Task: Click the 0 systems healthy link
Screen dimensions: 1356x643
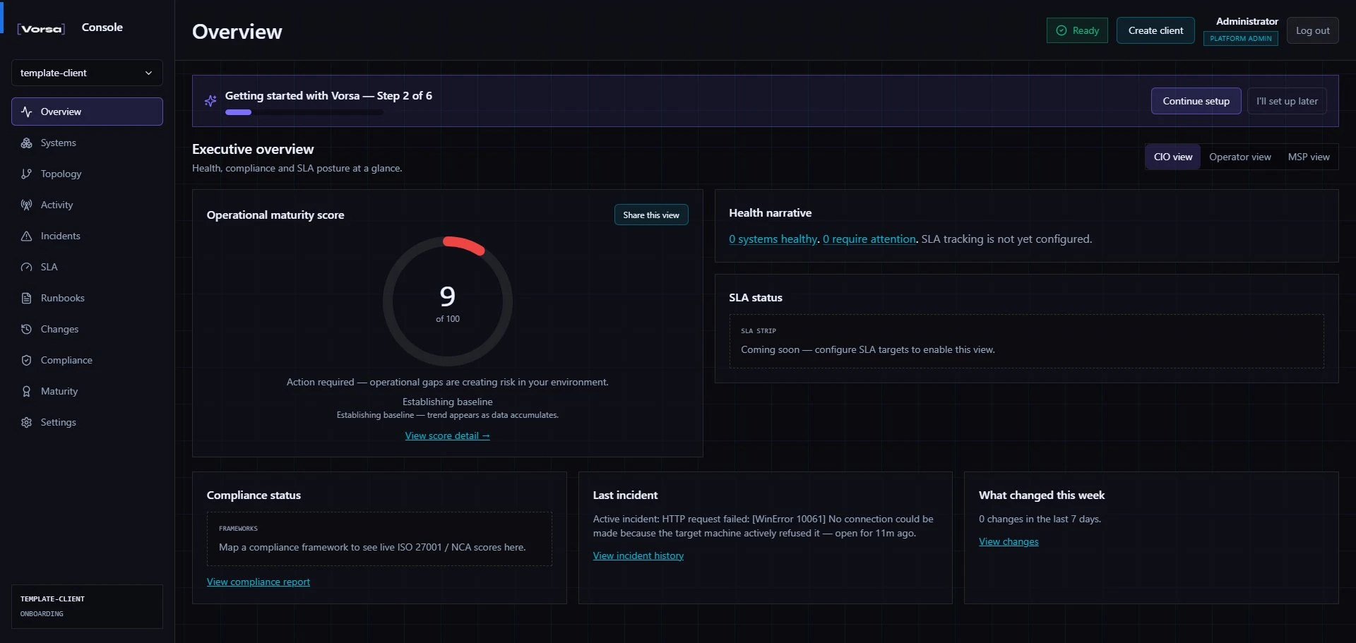Action: [x=773, y=239]
